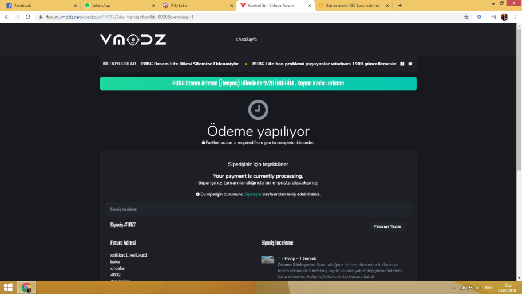This screenshot has width=522, height=294.
Task: Go back to previous page
Action: 7,17
